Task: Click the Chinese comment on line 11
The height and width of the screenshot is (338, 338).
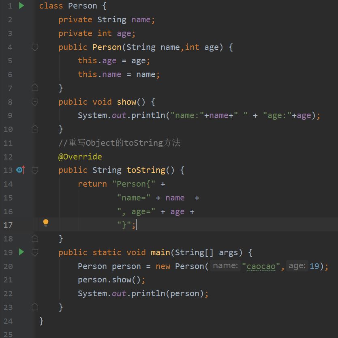Action: click(120, 143)
